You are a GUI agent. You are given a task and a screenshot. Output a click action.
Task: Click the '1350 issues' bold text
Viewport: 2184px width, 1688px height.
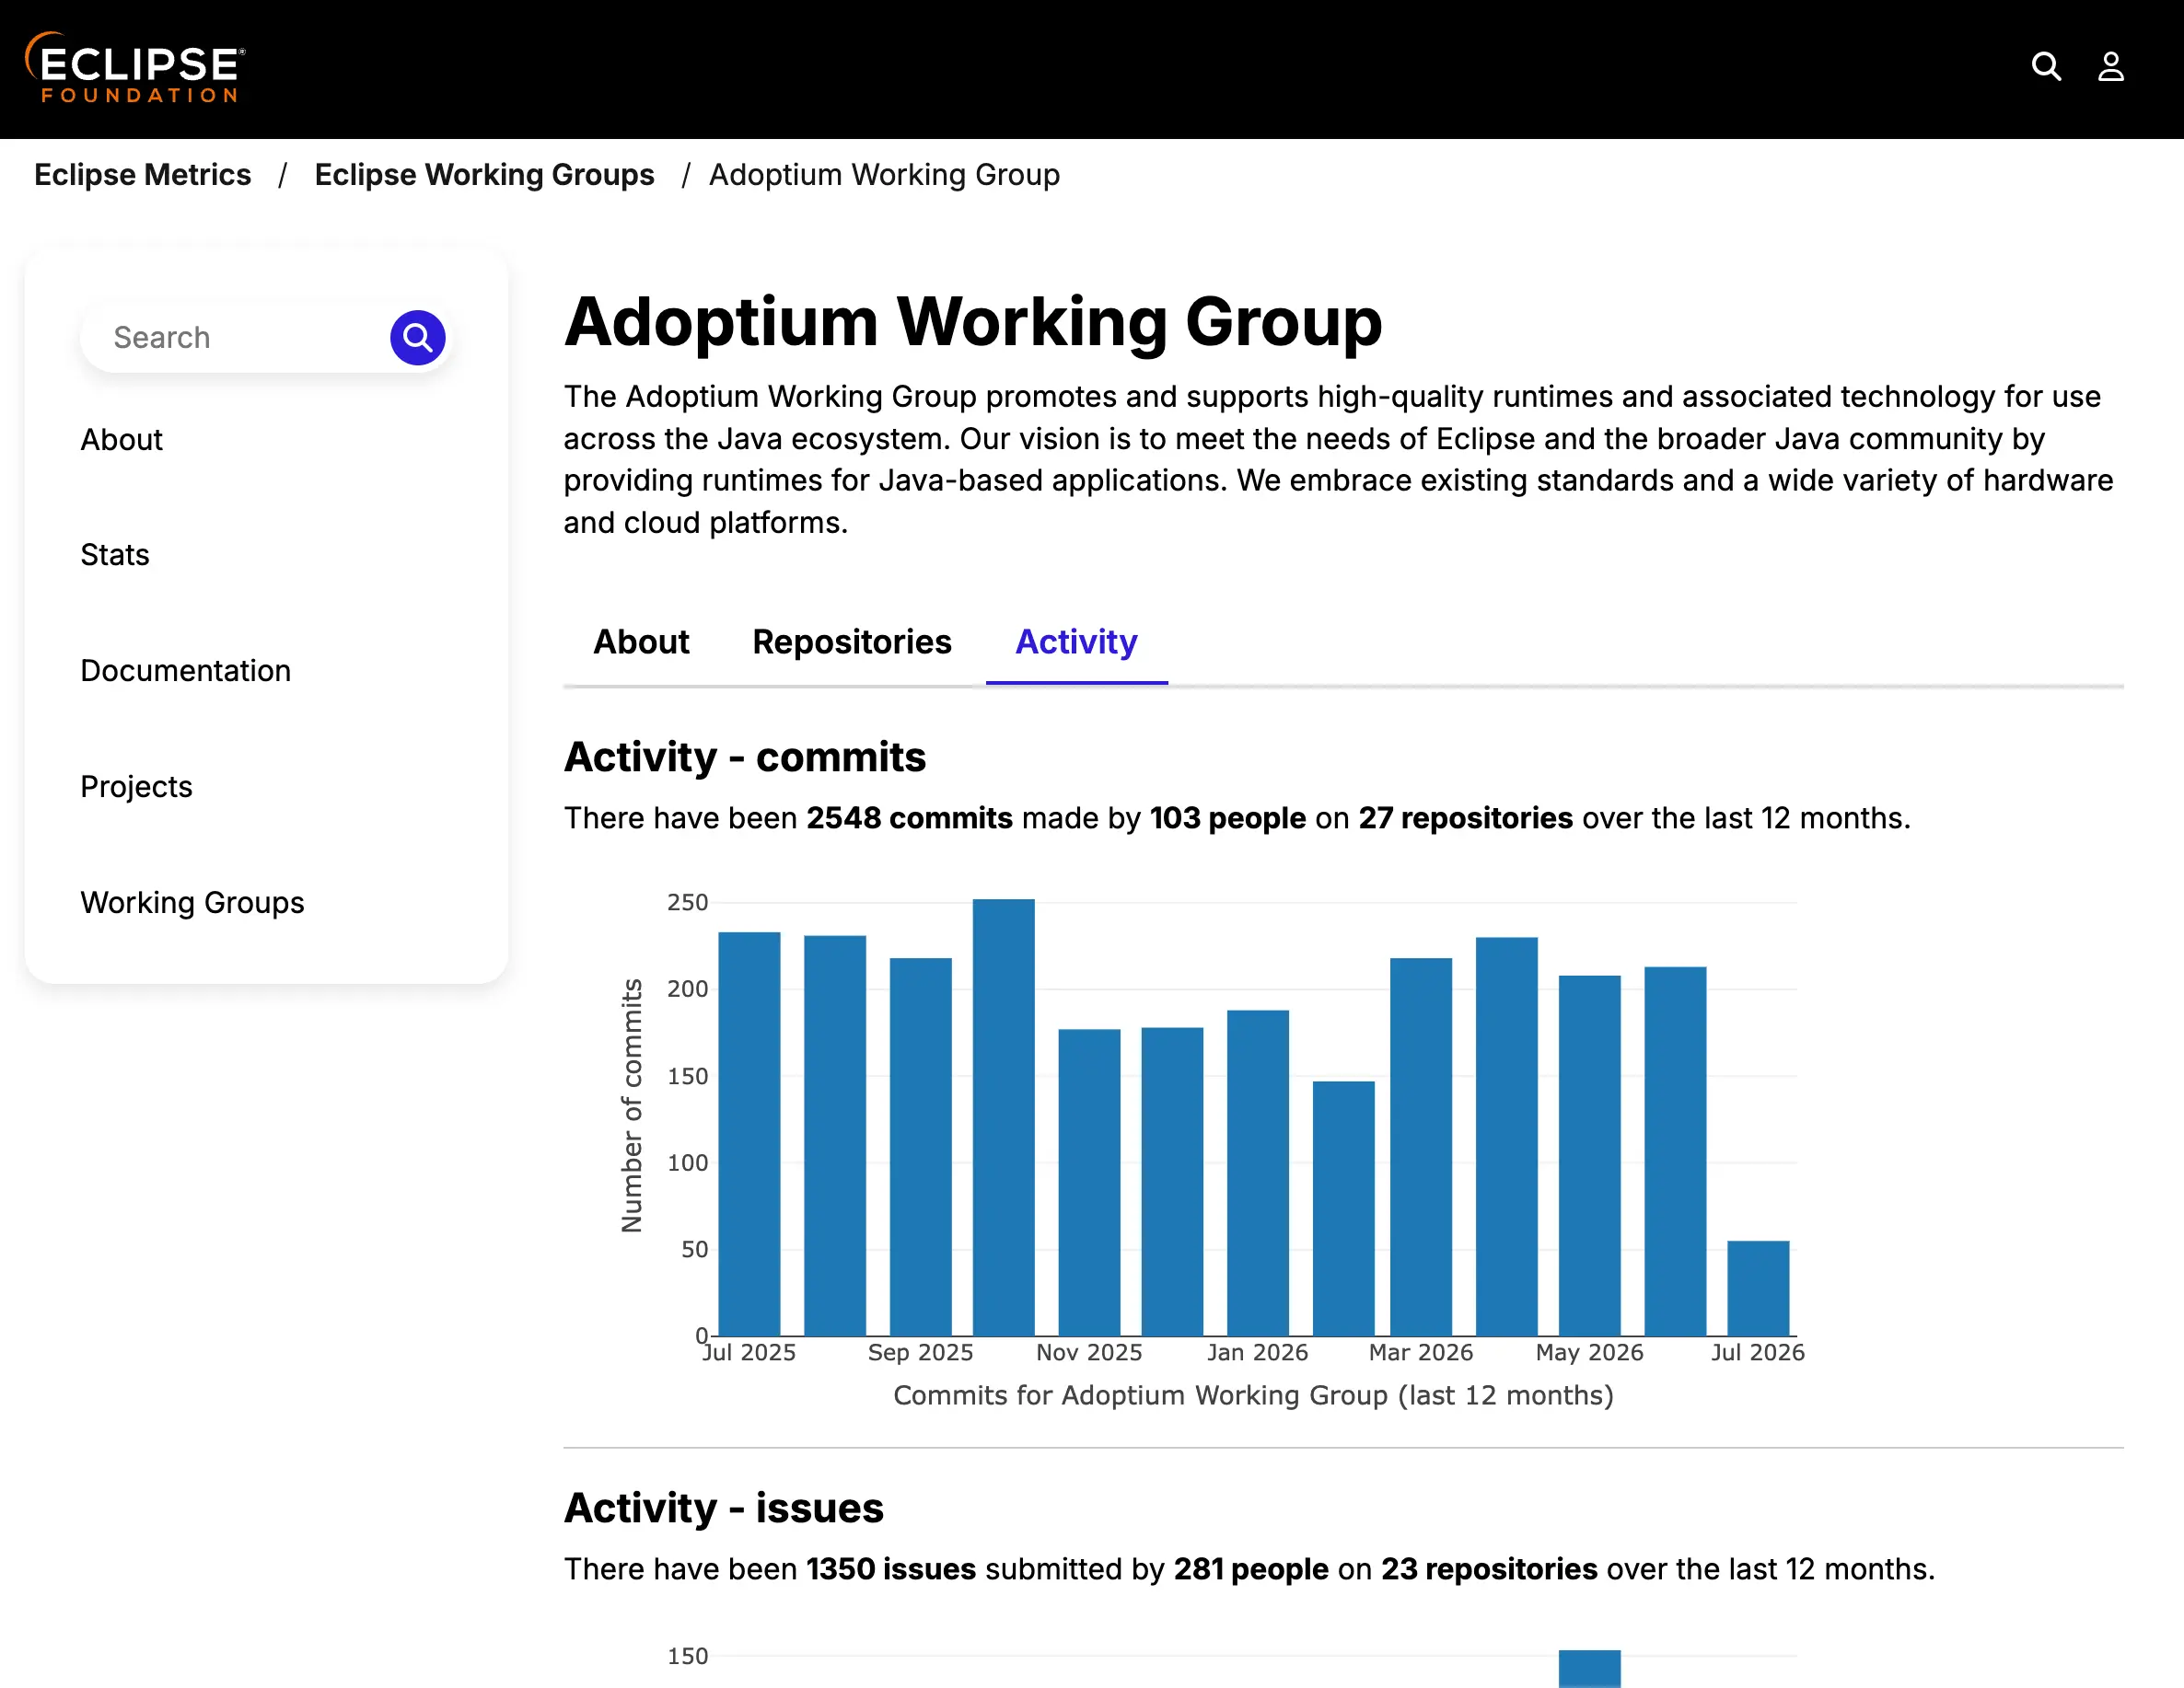point(890,1568)
